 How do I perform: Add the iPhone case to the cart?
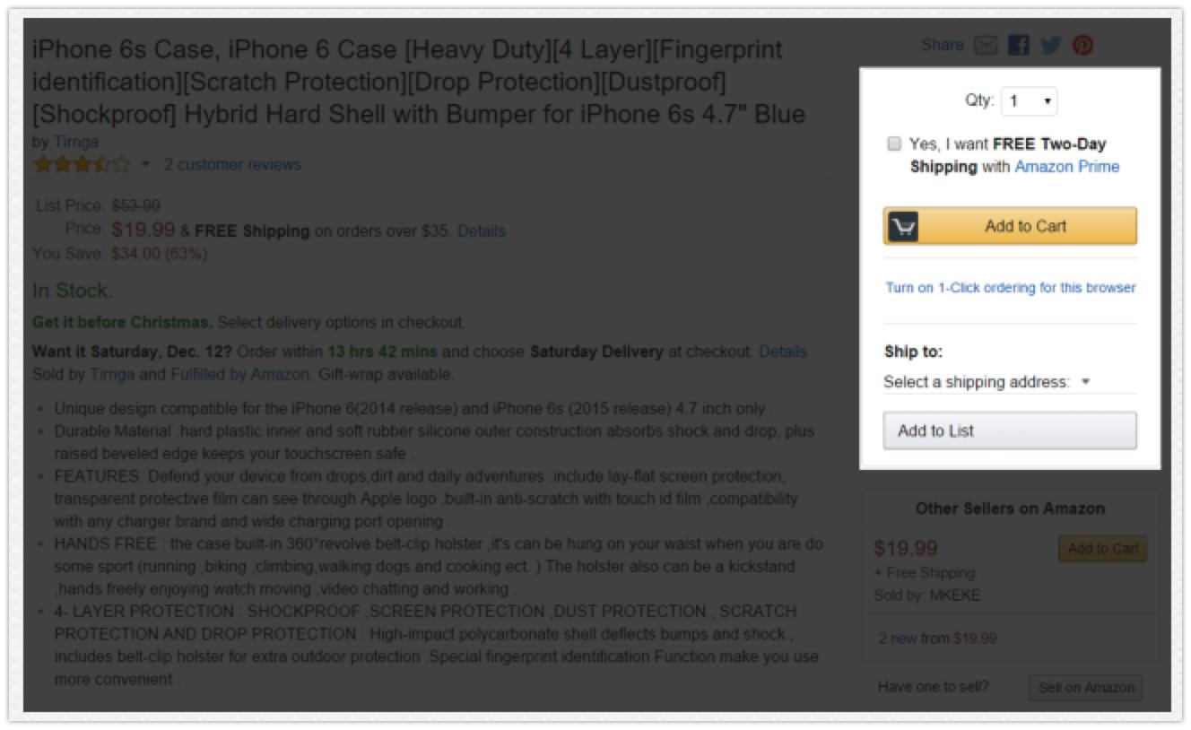1025,227
